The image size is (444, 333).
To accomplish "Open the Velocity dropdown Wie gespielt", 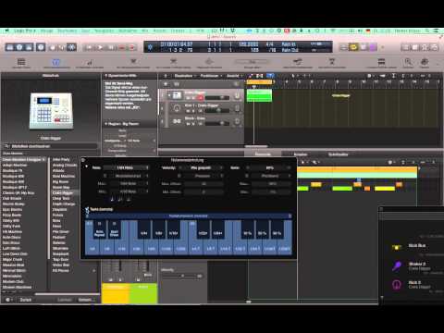I will (x=201, y=167).
